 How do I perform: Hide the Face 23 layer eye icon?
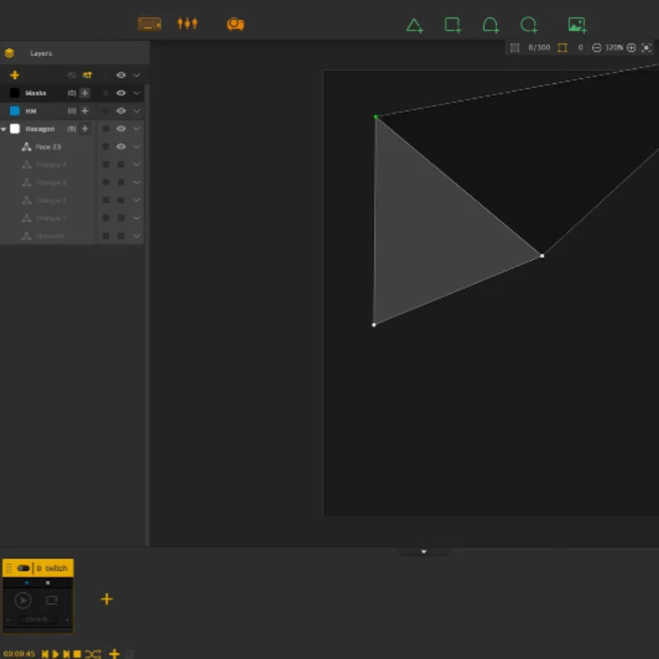coord(121,147)
